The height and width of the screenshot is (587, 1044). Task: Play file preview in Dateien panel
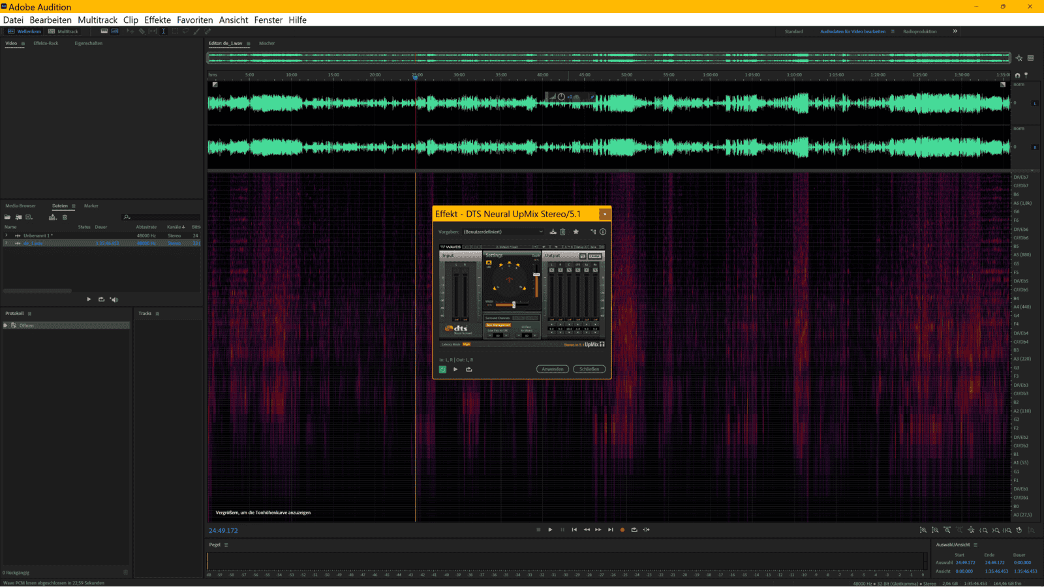tap(89, 299)
